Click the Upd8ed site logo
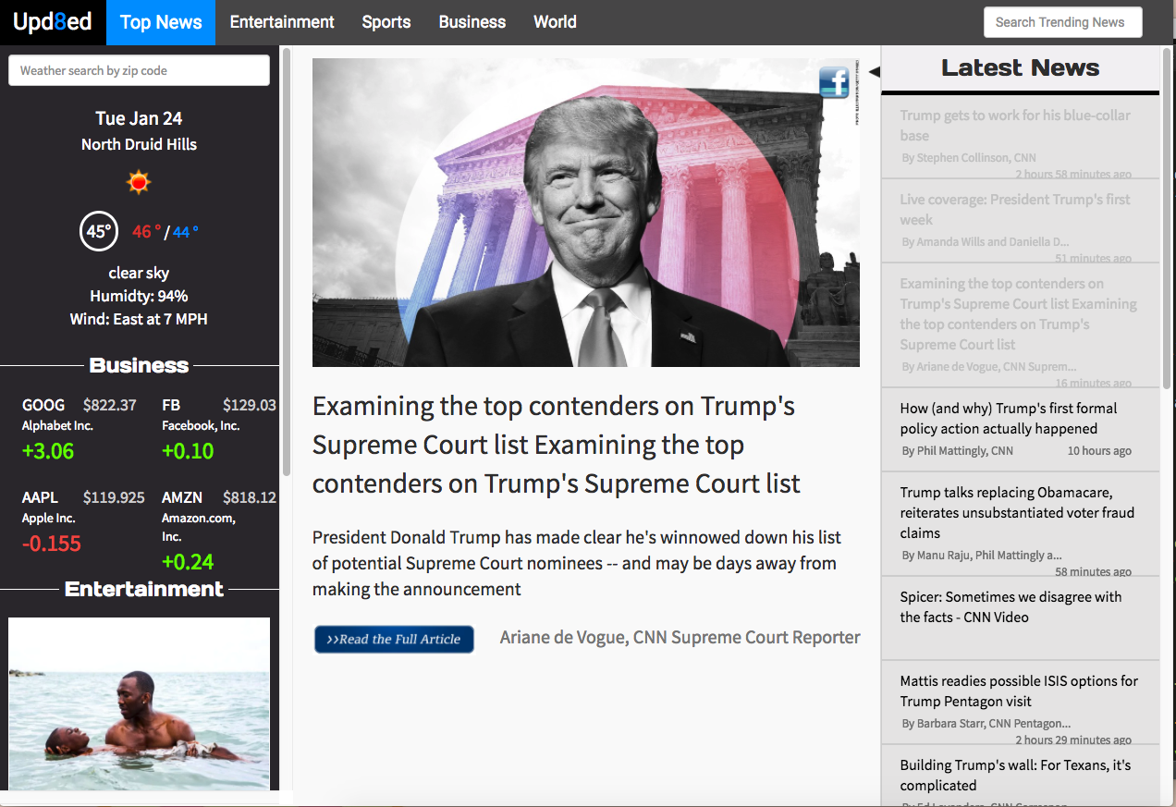This screenshot has height=807, width=1176. 53,22
